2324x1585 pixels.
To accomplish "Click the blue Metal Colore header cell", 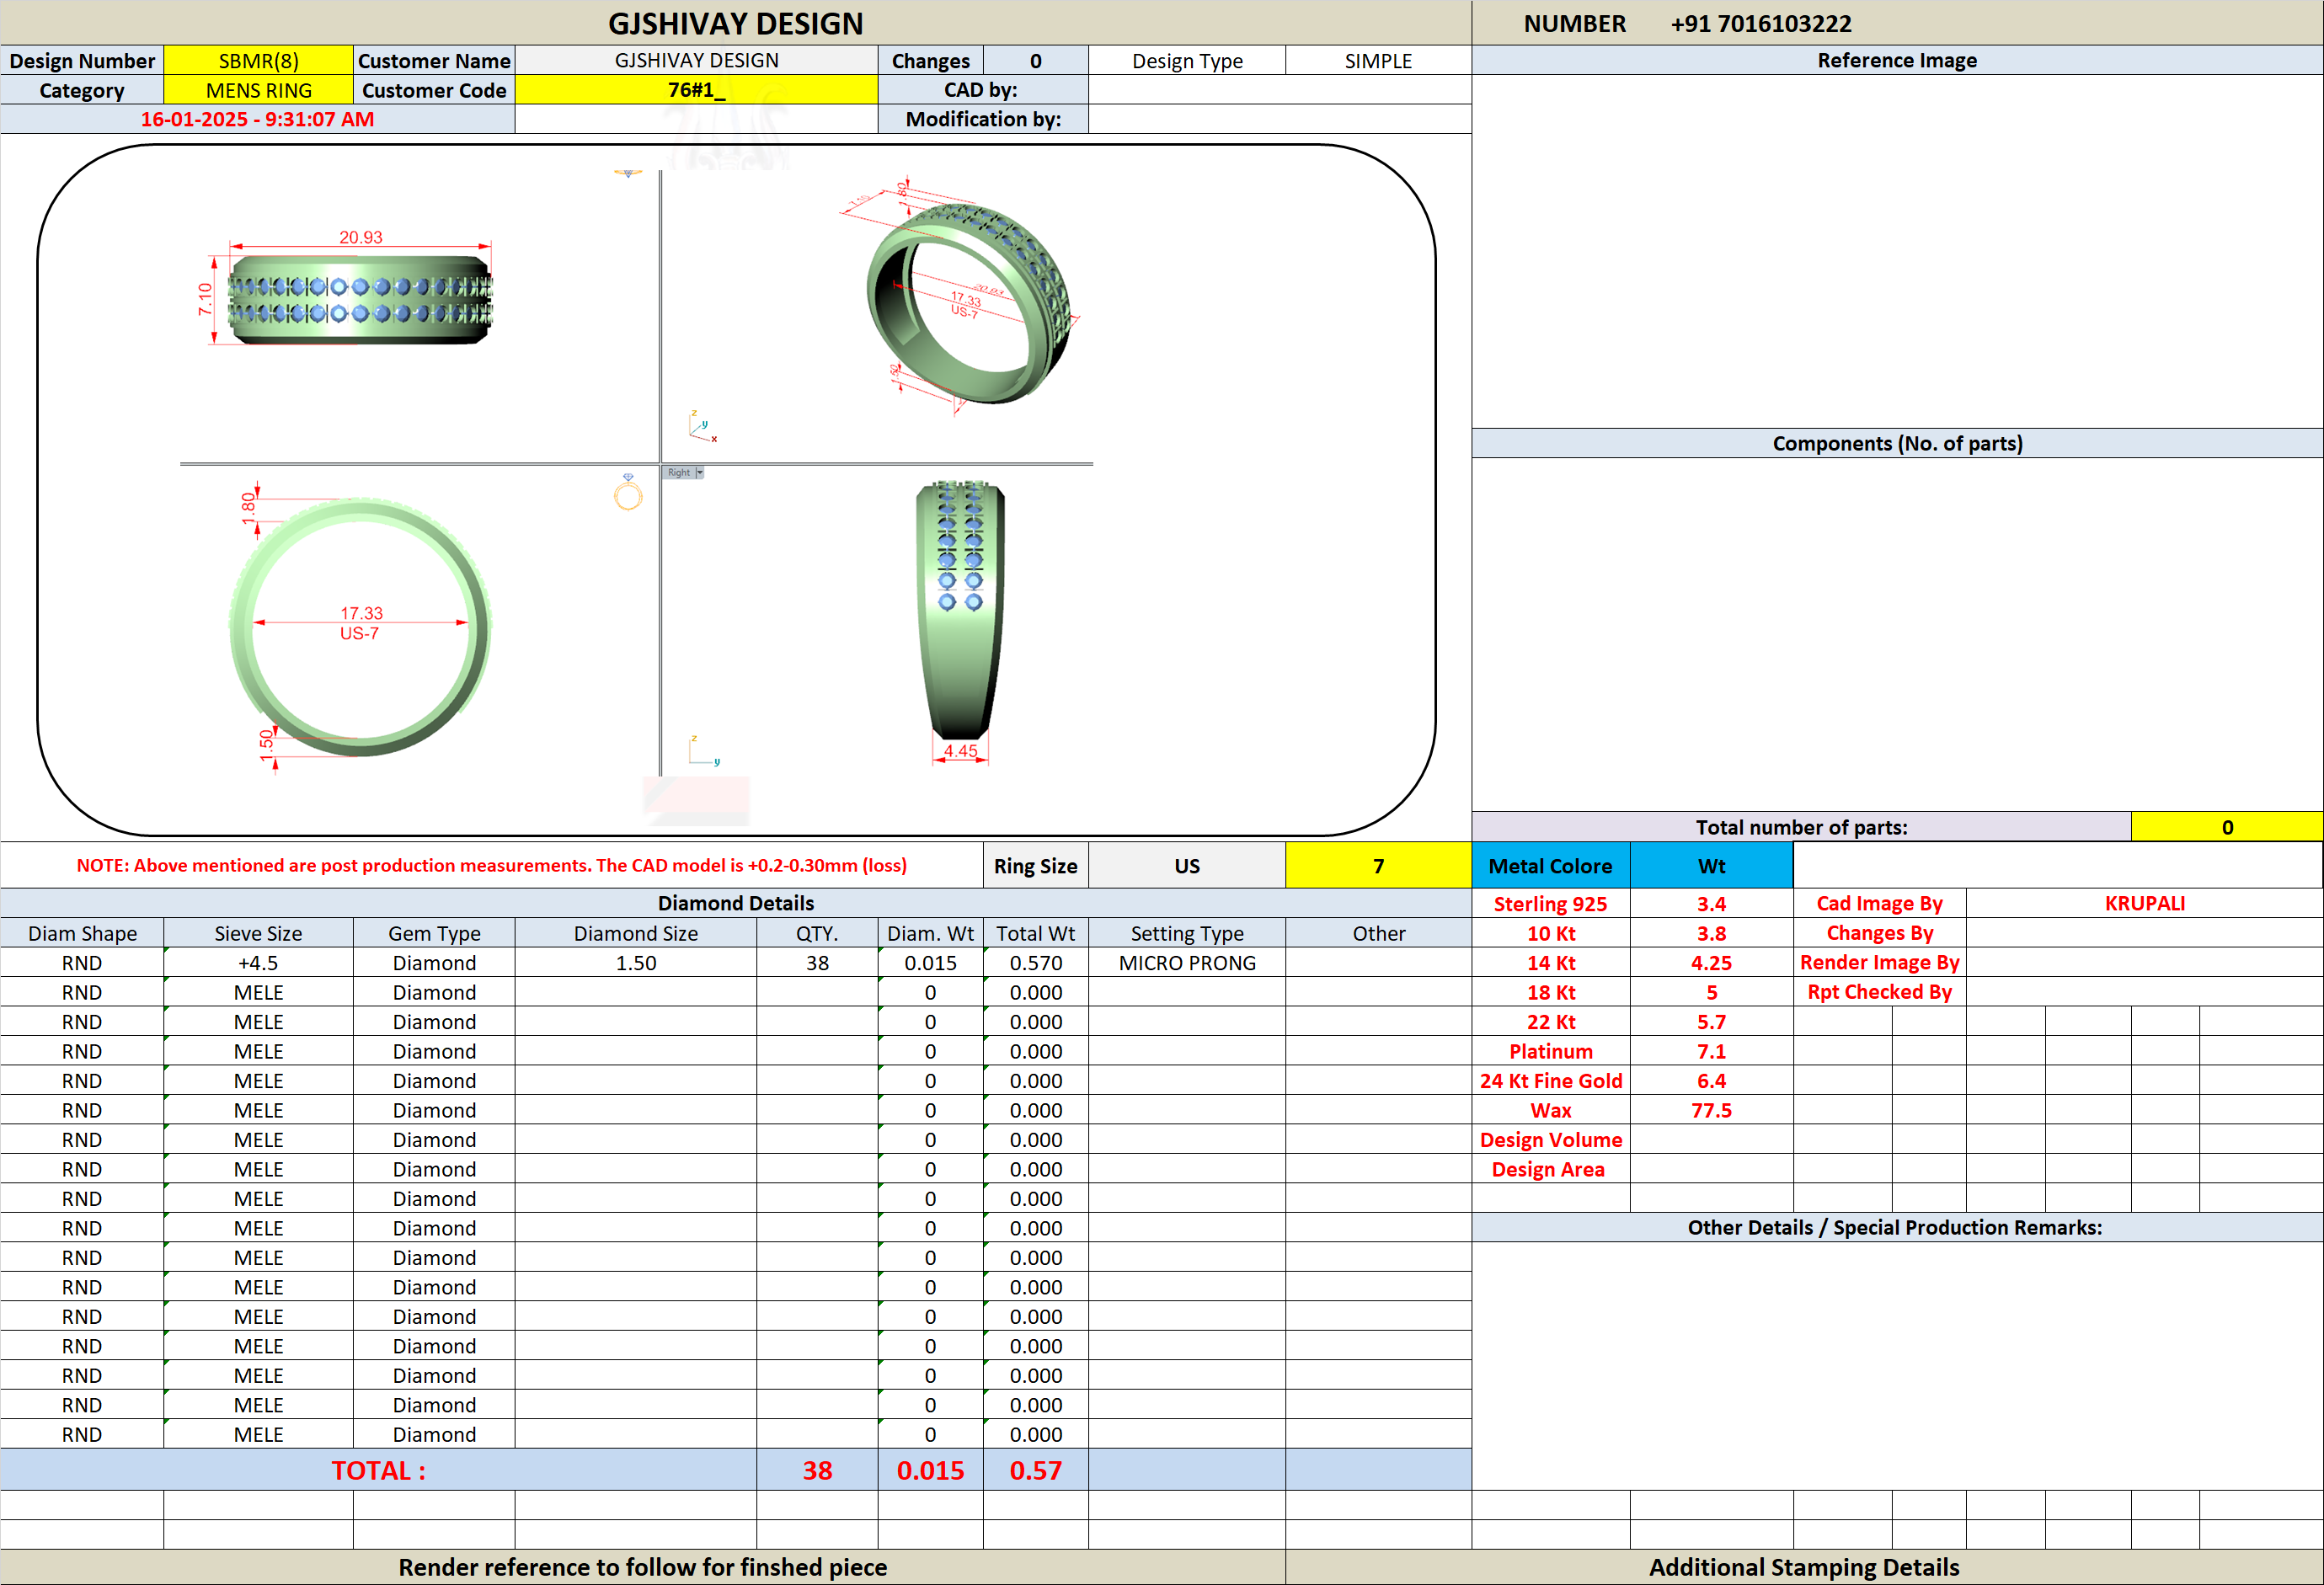I will (x=1550, y=866).
